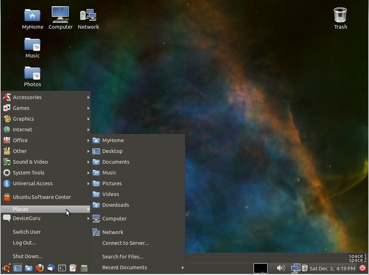Open Pictures from the Places submenu
The width and height of the screenshot is (369, 275).
coord(138,184)
